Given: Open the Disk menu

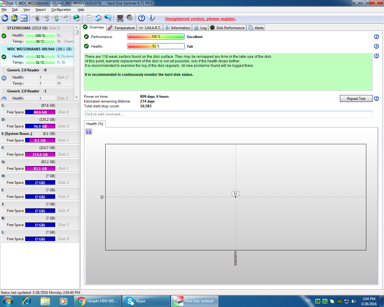Looking at the screenshot, I should tap(15, 10).
